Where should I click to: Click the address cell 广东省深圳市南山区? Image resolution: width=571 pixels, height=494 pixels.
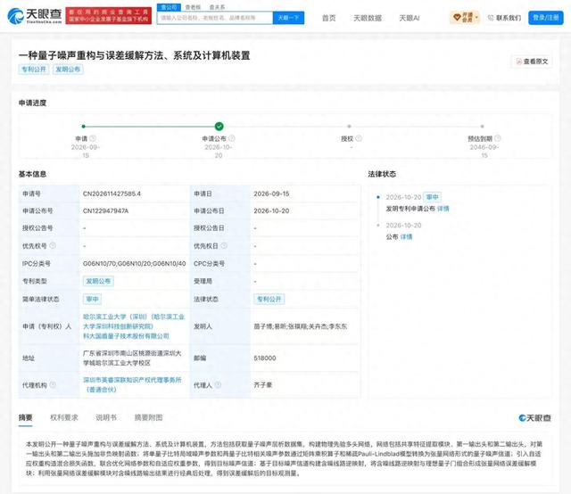point(132,358)
